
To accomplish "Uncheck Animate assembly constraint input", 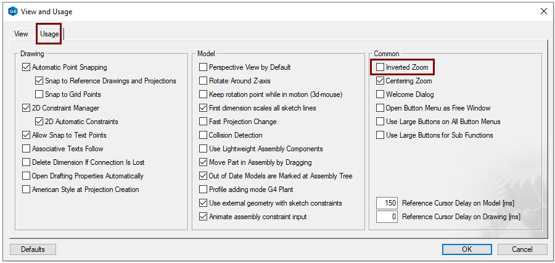I will 203,217.
